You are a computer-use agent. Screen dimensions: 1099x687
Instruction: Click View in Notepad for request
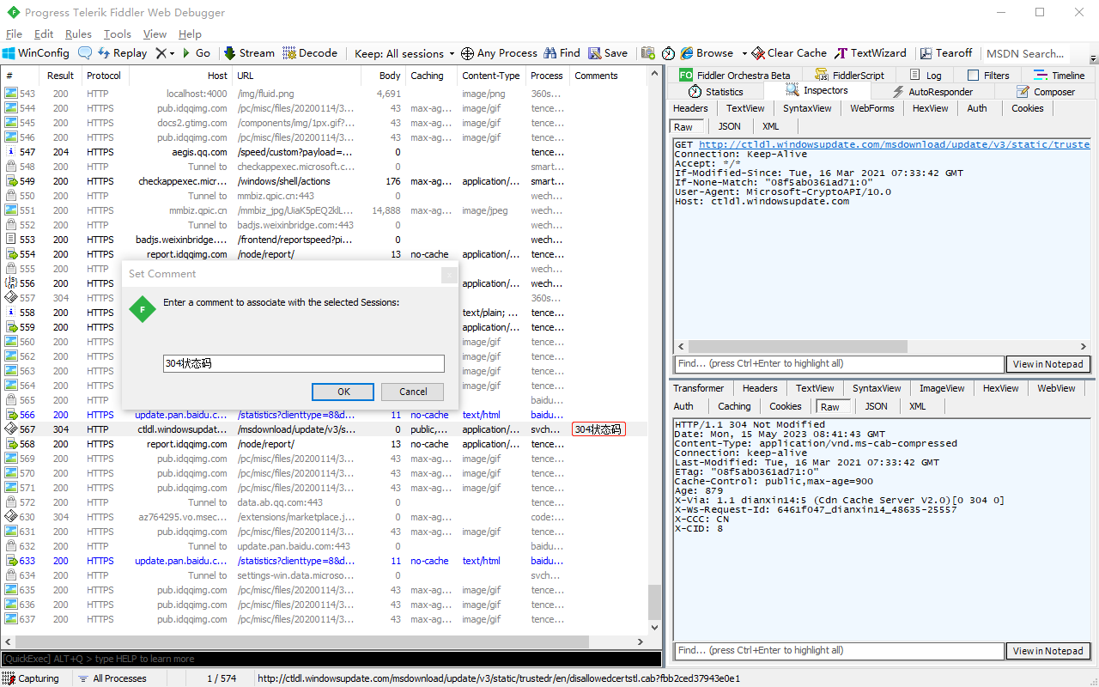click(1047, 364)
